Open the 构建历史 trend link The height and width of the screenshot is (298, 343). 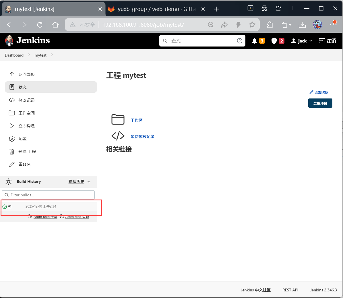(76, 182)
